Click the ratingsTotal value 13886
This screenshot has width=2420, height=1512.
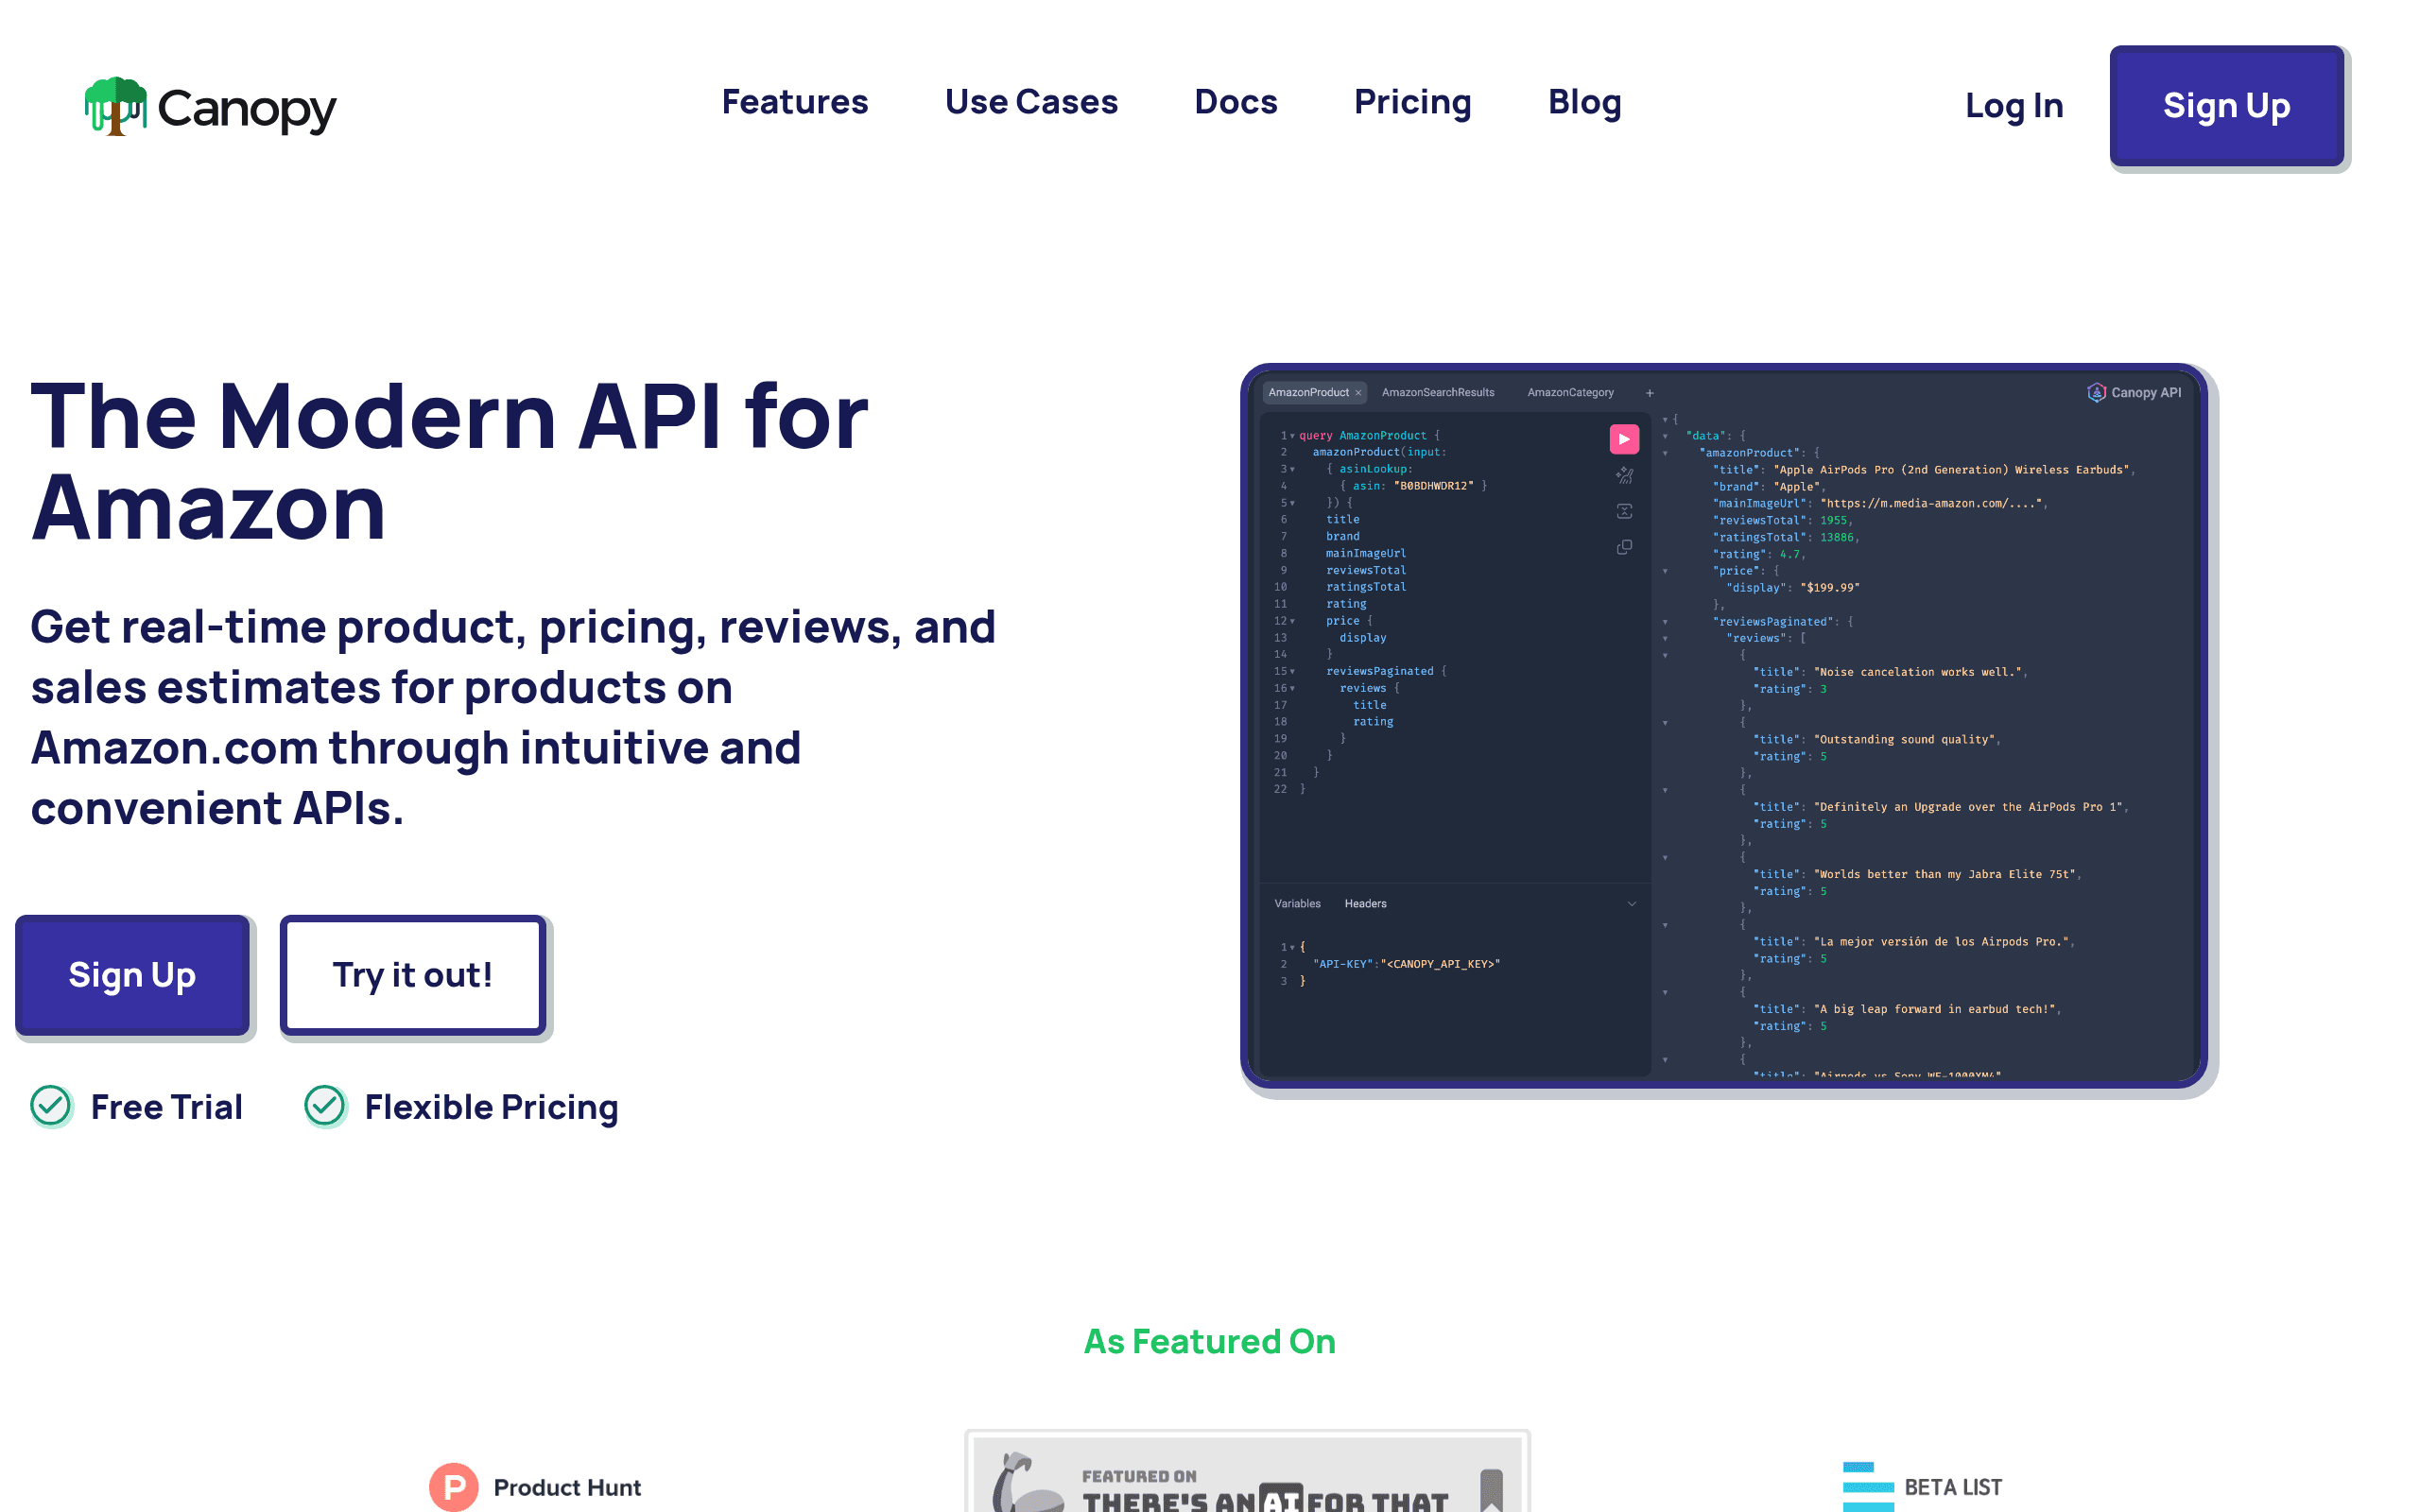1837,538
